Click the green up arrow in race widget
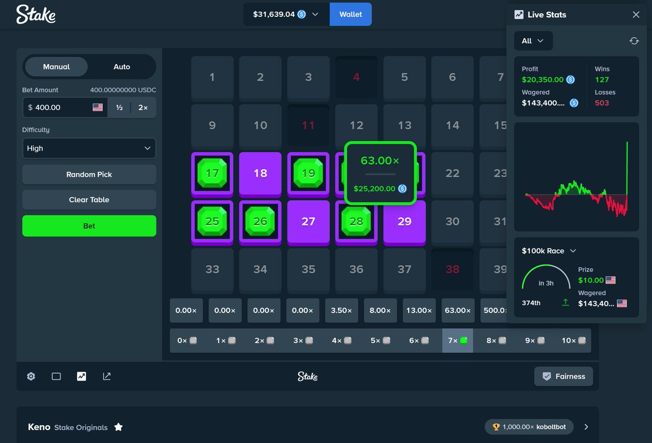 tap(566, 303)
